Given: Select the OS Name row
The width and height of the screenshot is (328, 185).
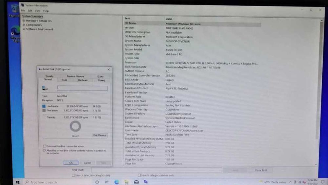Looking at the screenshot, I should [193, 23].
